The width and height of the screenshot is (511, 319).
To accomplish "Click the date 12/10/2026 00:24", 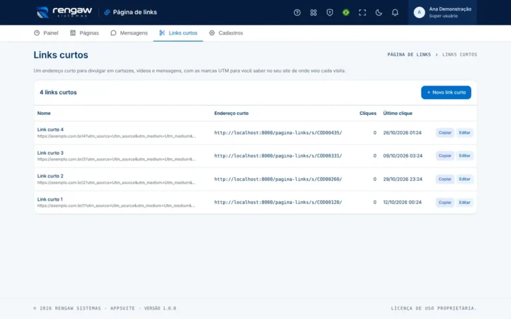I will (x=402, y=202).
